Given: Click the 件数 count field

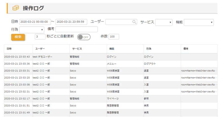Looking at the screenshot, I should click(x=114, y=37).
